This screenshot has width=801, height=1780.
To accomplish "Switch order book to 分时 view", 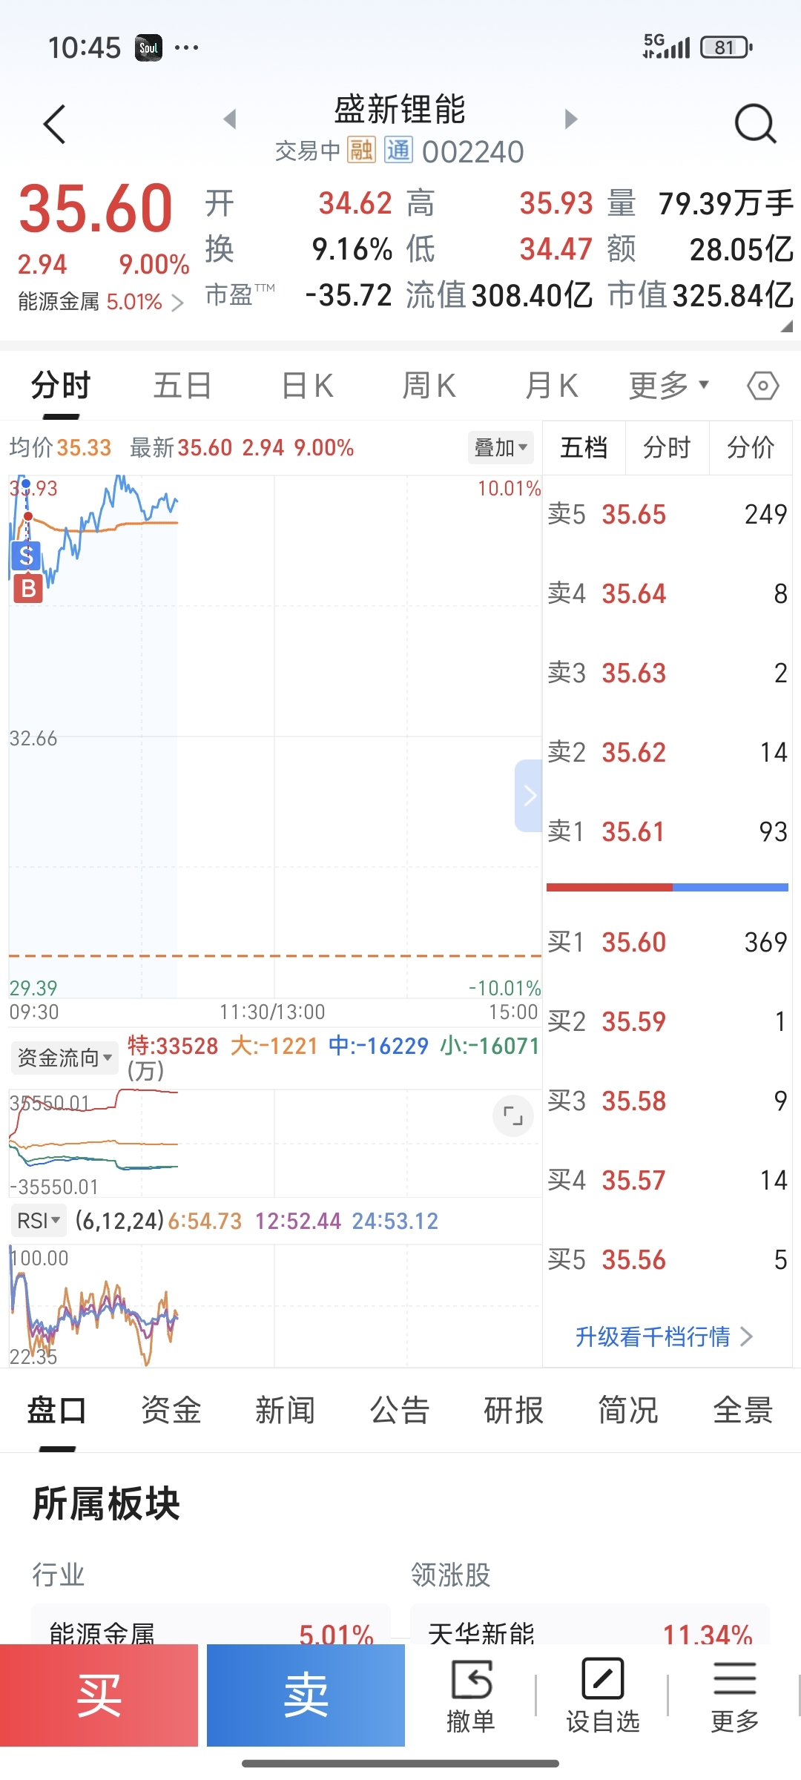I will [667, 447].
